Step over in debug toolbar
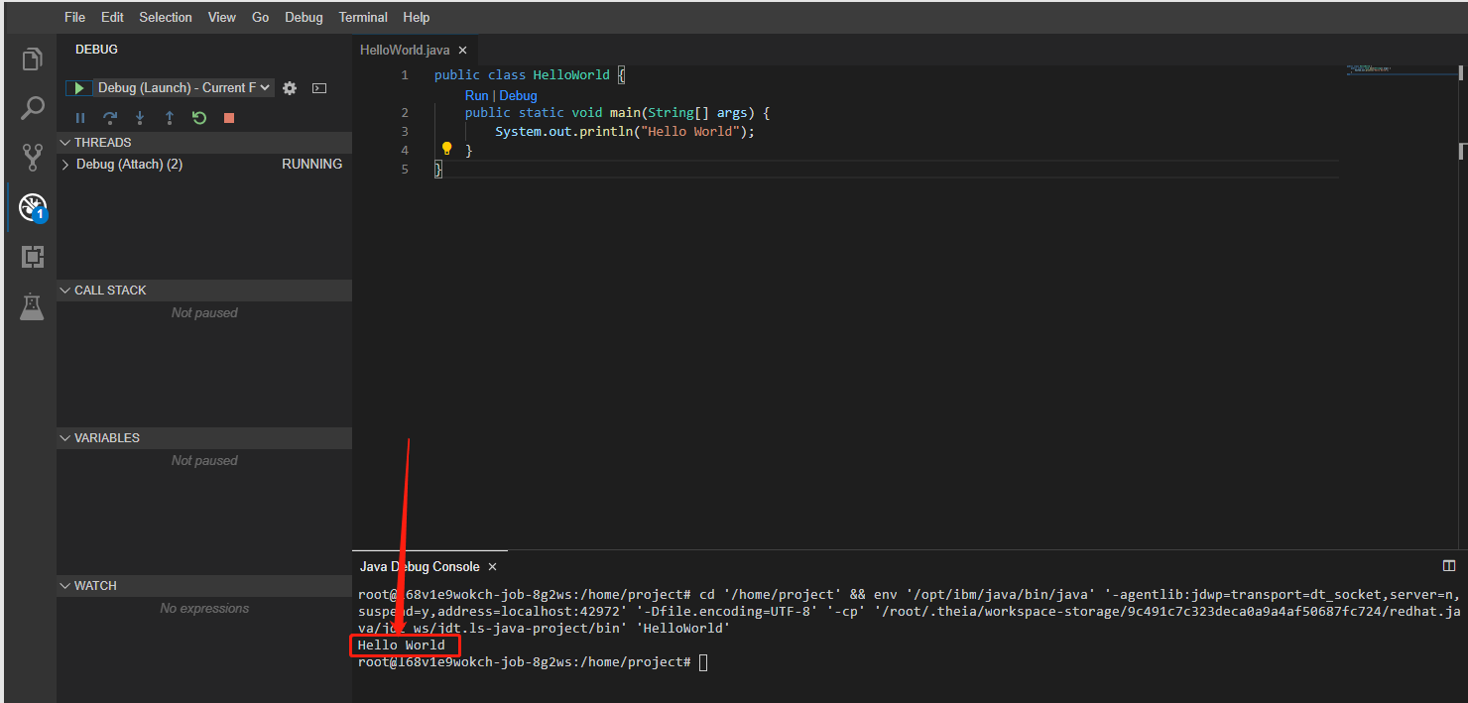 110,118
